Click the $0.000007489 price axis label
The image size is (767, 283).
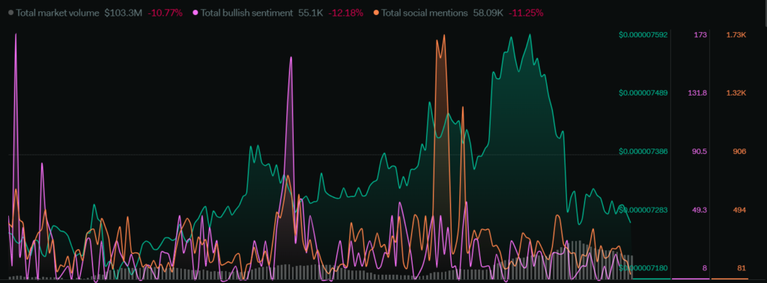[643, 93]
